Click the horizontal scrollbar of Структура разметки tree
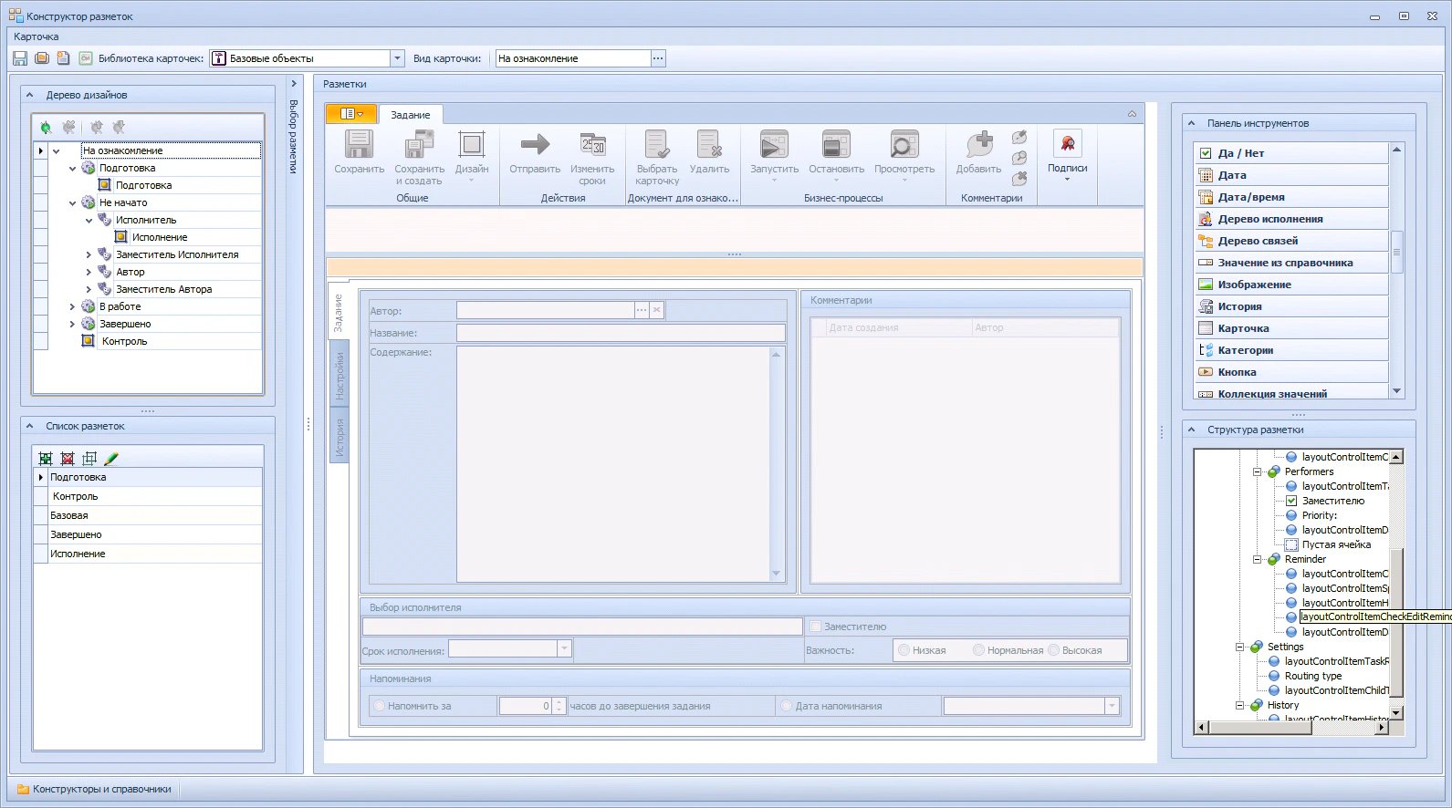This screenshot has height=808, width=1452. tap(1291, 727)
